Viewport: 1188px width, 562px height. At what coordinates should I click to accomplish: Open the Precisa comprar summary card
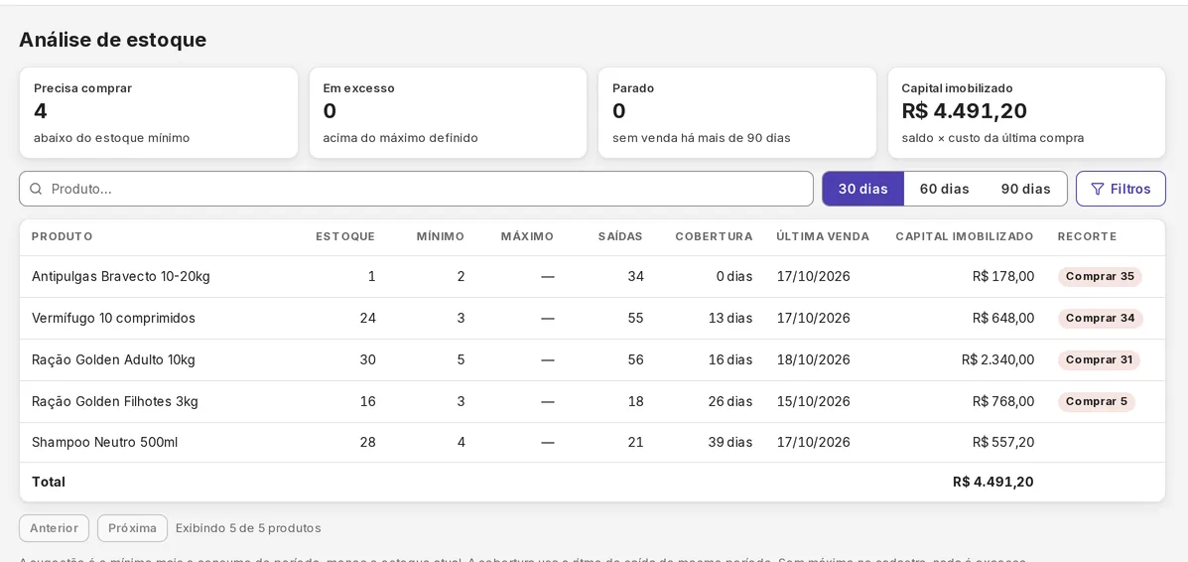pyautogui.click(x=159, y=113)
